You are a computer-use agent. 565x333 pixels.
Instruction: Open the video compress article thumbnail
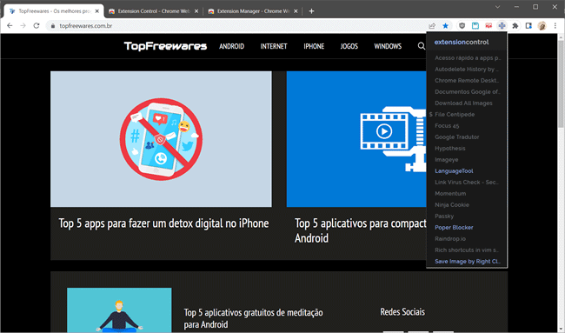click(356, 139)
